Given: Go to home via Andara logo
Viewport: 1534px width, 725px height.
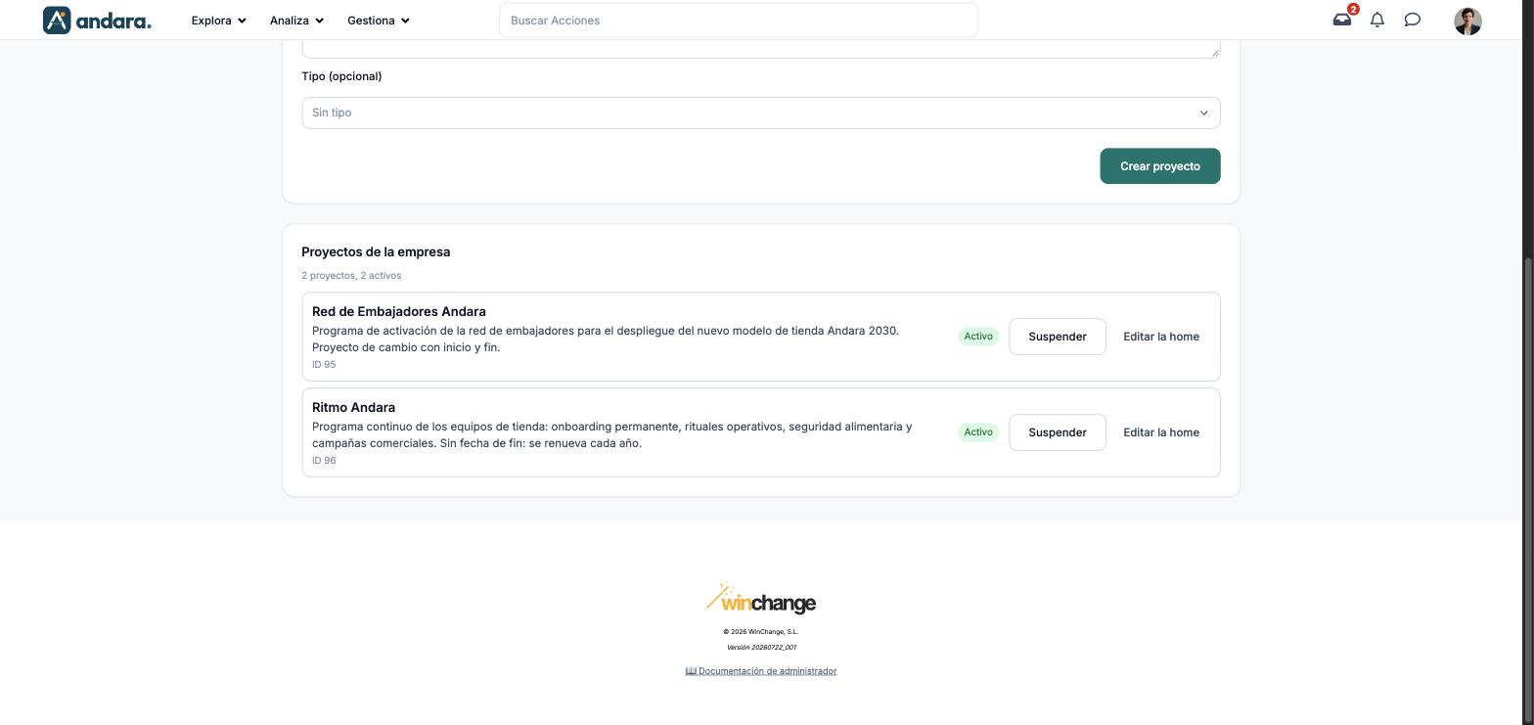Looking at the screenshot, I should point(98,21).
